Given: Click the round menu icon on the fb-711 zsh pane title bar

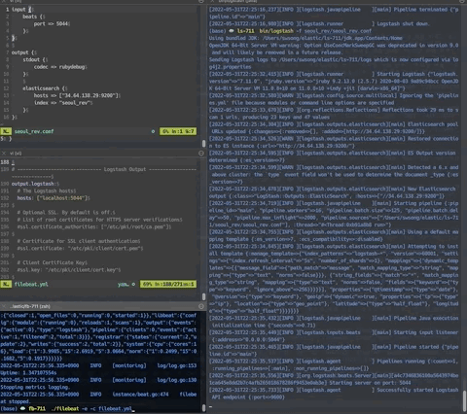Looking at the screenshot, I should point(201,306).
